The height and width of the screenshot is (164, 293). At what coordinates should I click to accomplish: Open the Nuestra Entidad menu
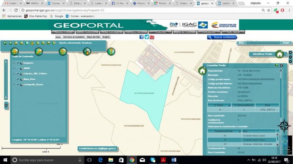tap(63, 32)
